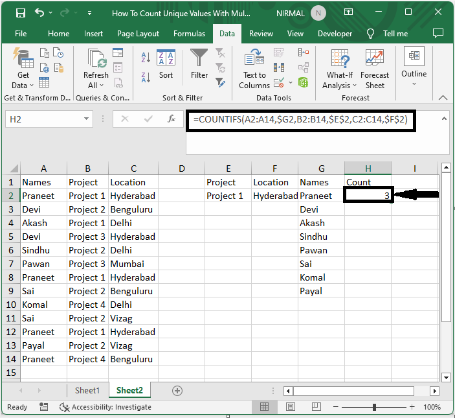
Task: Click the From Table/Range icon
Action: click(44, 83)
